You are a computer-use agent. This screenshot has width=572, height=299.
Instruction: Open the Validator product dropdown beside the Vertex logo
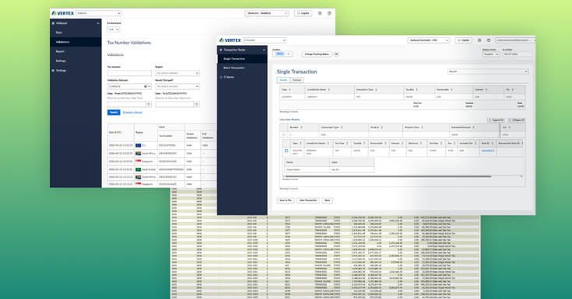(99, 13)
